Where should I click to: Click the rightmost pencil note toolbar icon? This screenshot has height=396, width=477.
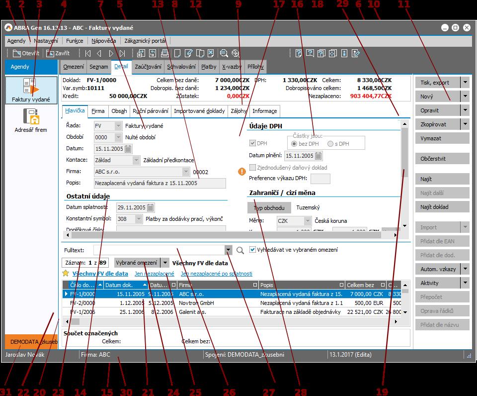tap(356, 54)
